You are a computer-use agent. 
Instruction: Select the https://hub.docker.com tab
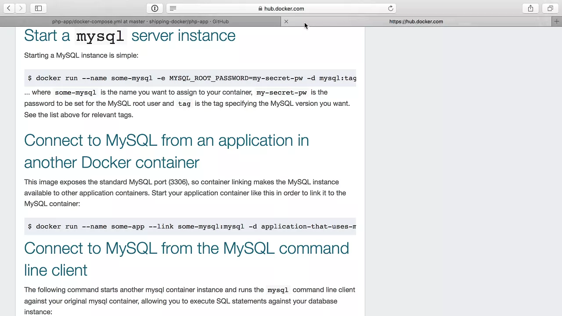pos(416,22)
